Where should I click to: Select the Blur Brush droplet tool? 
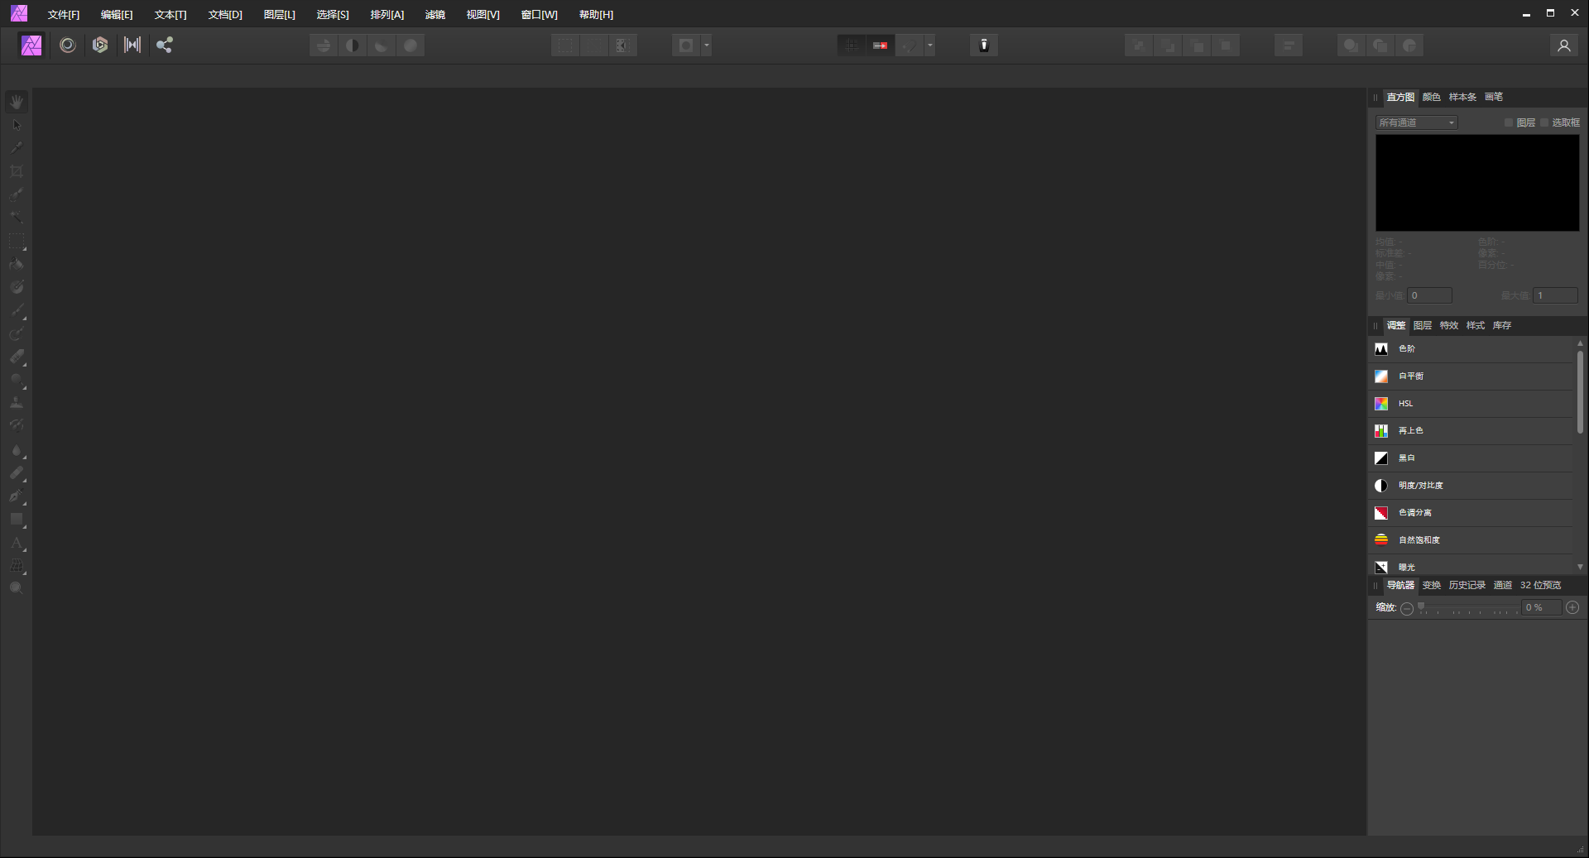click(17, 450)
